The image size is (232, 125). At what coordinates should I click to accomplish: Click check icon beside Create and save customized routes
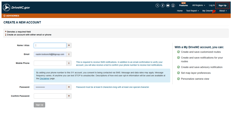click(179, 52)
